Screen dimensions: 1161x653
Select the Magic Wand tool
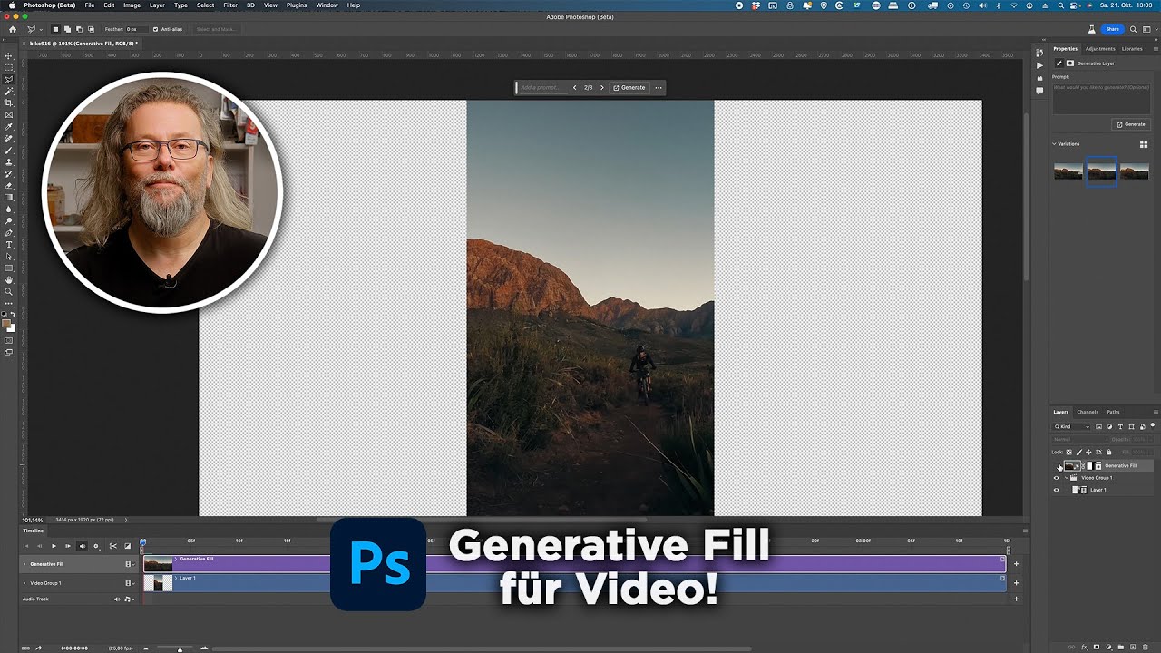tap(9, 92)
